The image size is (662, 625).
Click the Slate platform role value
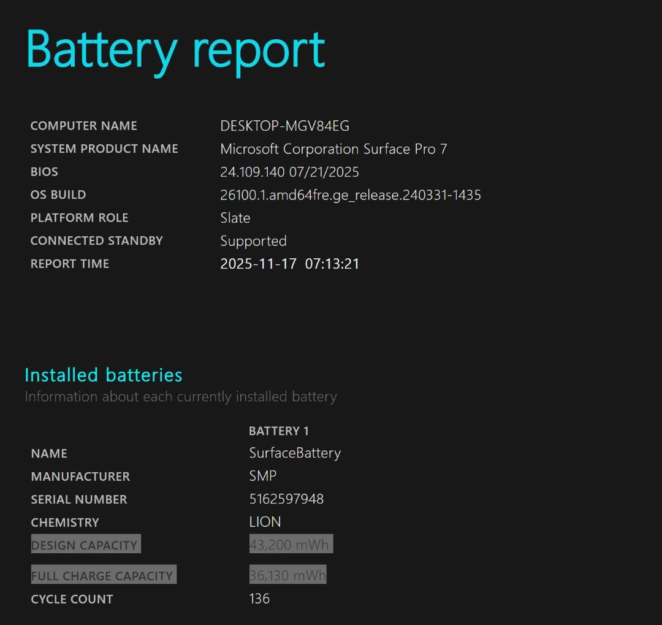pyautogui.click(x=235, y=218)
